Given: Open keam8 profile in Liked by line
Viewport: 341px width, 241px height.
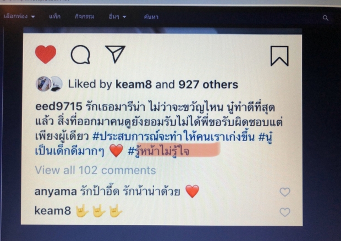Looking at the screenshot, I should point(134,84).
